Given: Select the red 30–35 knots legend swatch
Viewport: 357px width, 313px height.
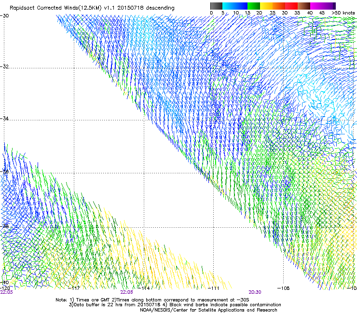Looking at the screenshot, I should 291,6.
